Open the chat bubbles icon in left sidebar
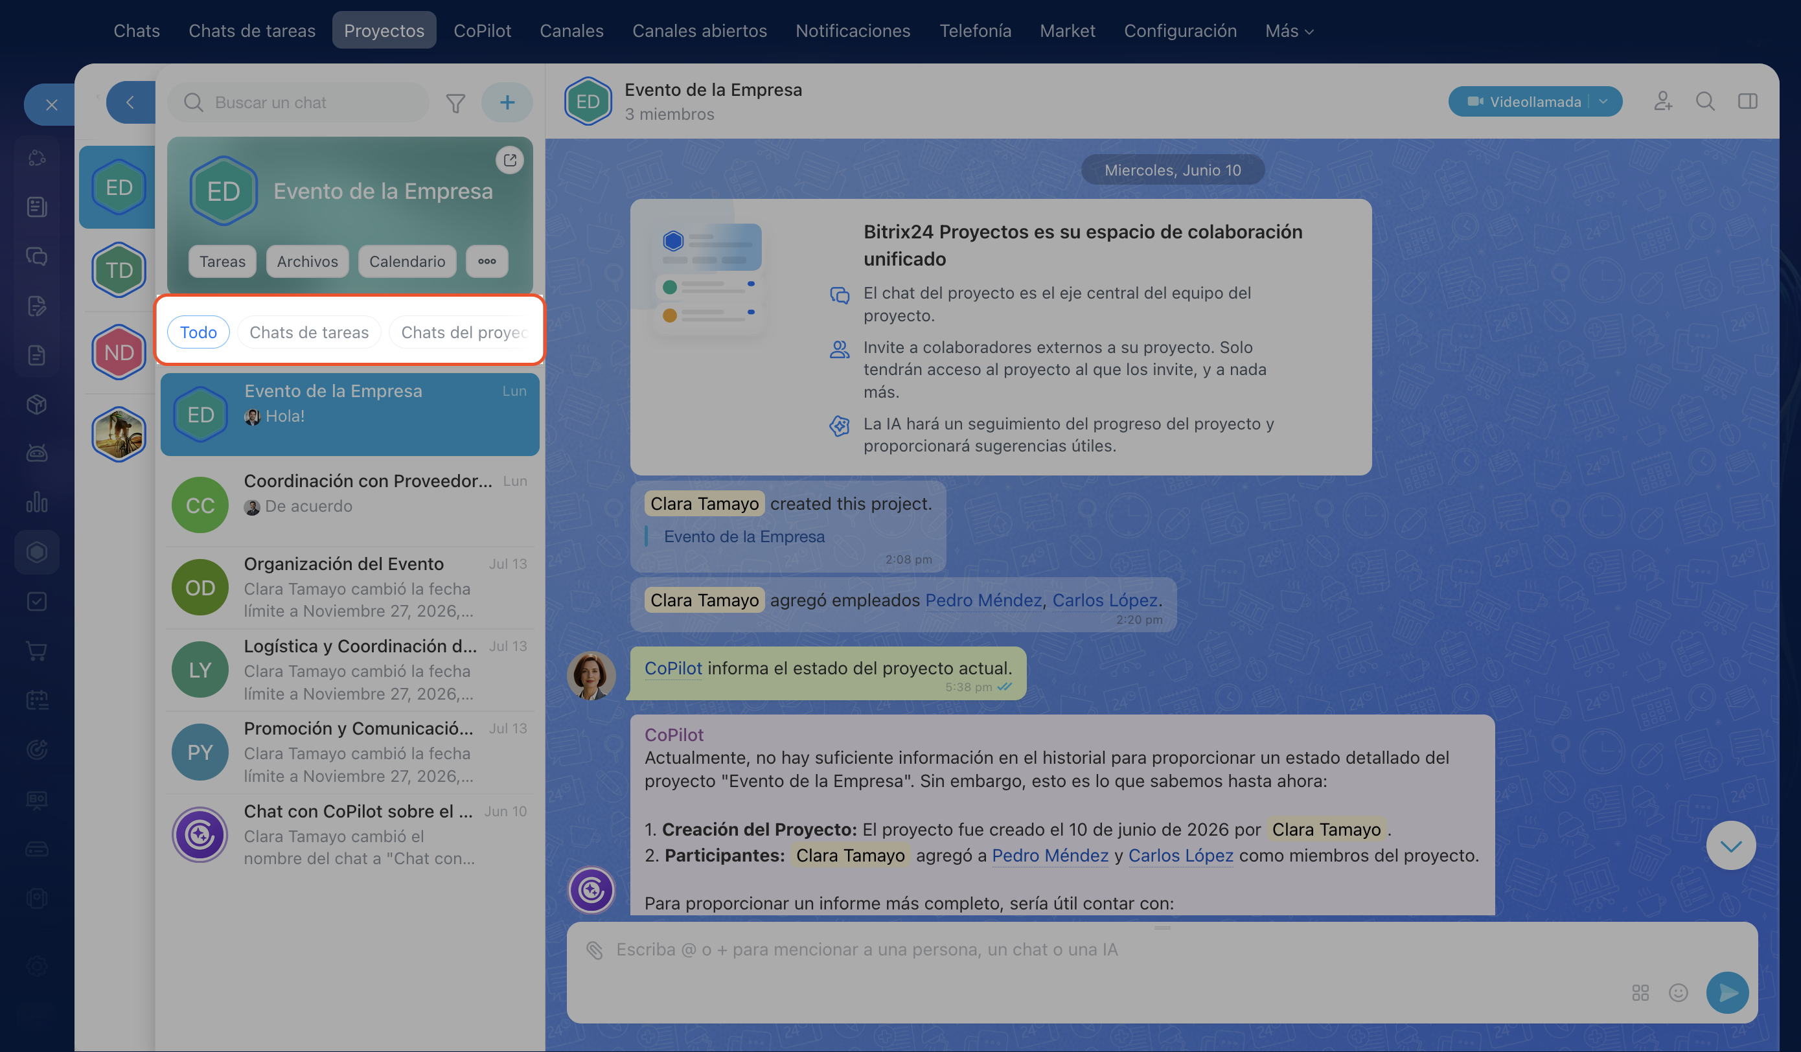This screenshot has height=1052, width=1801. click(37, 257)
